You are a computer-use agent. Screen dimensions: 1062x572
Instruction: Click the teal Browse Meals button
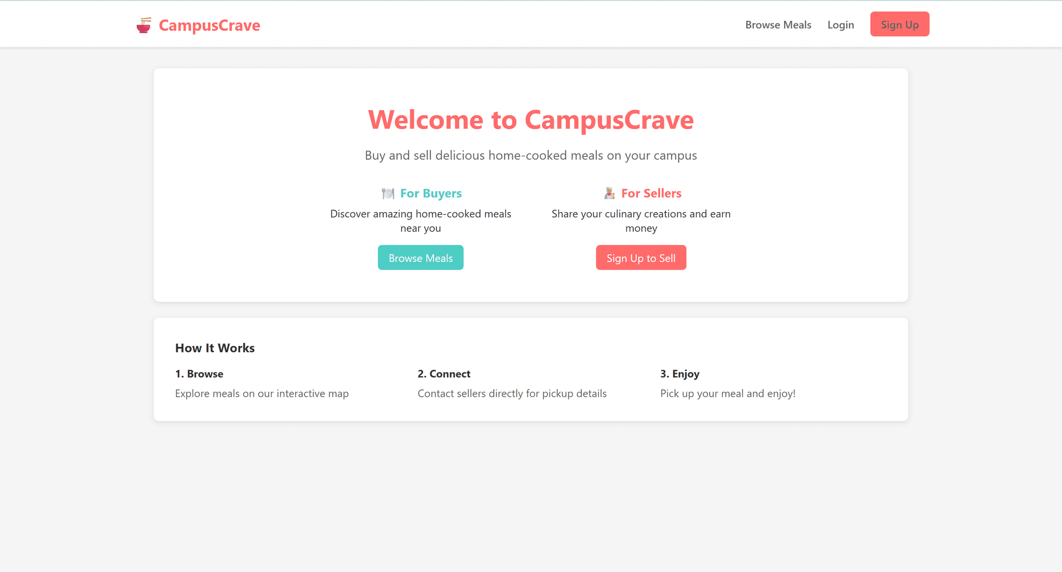[x=420, y=258]
